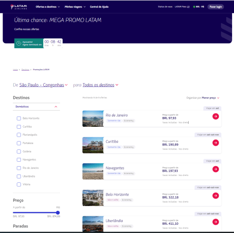Click the Belo Horizonte price BRL 322,18
This screenshot has width=234, height=233.
pyautogui.click(x=170, y=197)
